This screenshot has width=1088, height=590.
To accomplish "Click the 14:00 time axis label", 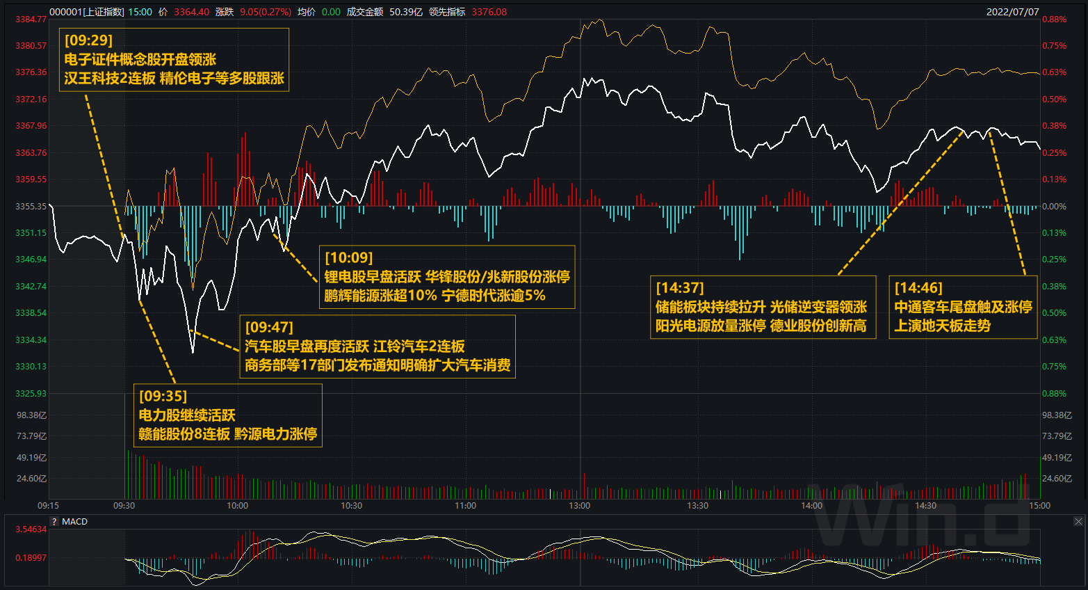I will coord(811,506).
